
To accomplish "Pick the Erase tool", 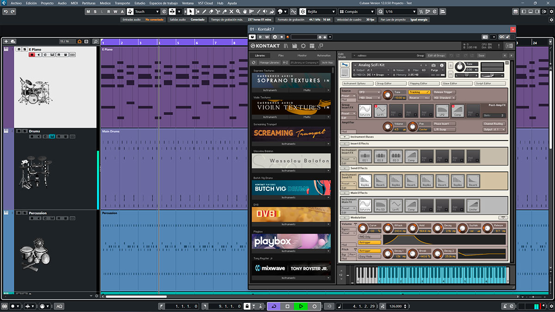I will coord(211,11).
